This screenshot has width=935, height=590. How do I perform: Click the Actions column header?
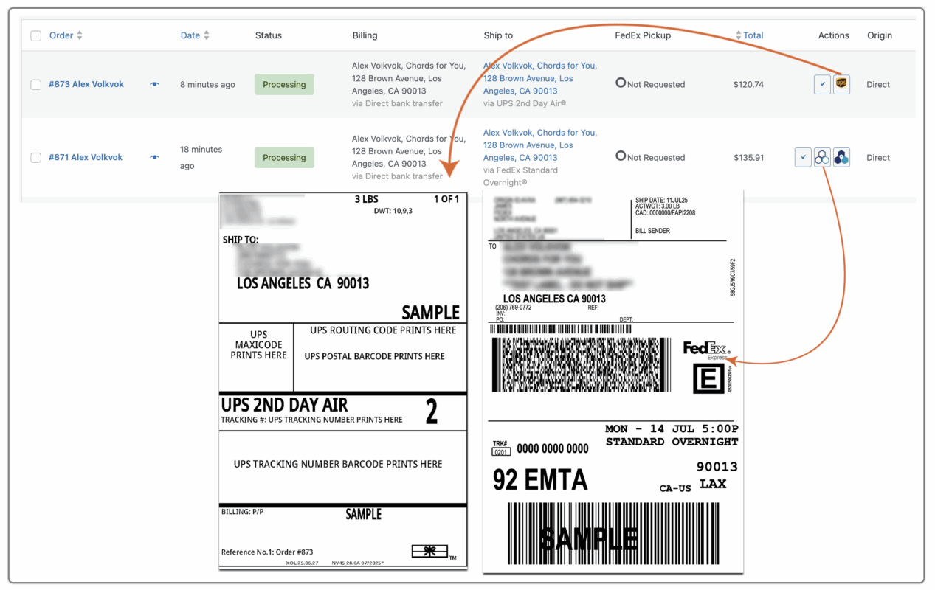click(x=833, y=35)
